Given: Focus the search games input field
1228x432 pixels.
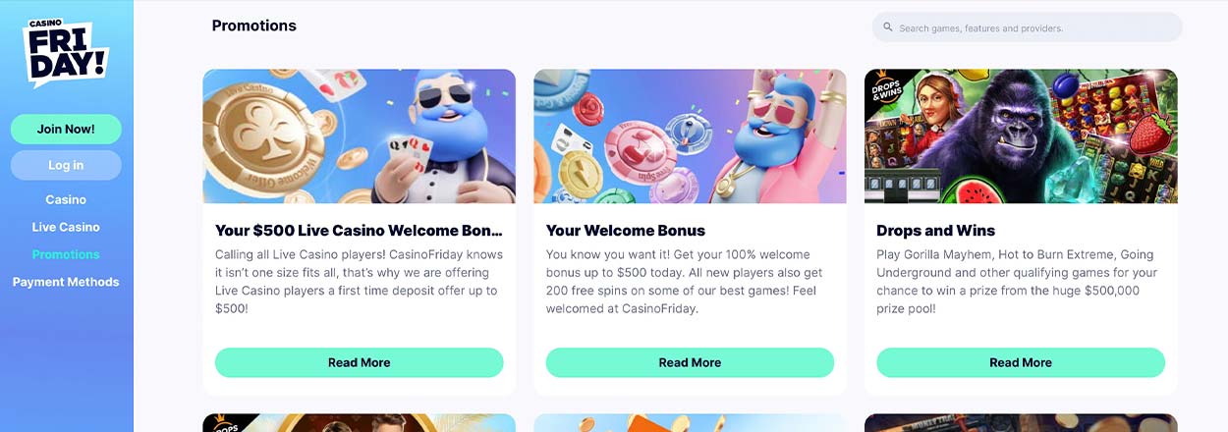Looking at the screenshot, I should pyautogui.click(x=1027, y=27).
